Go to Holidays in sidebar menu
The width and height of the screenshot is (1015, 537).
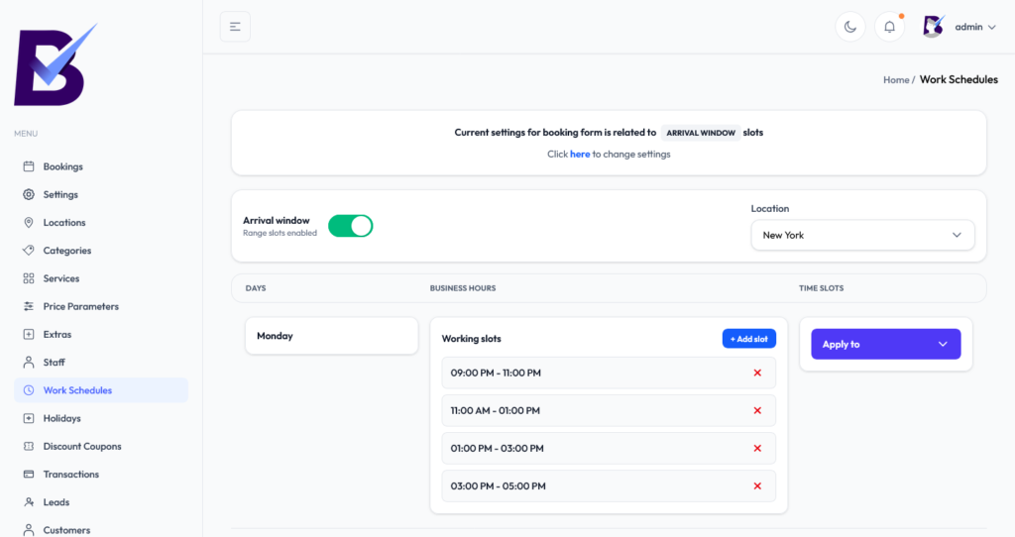tap(61, 418)
